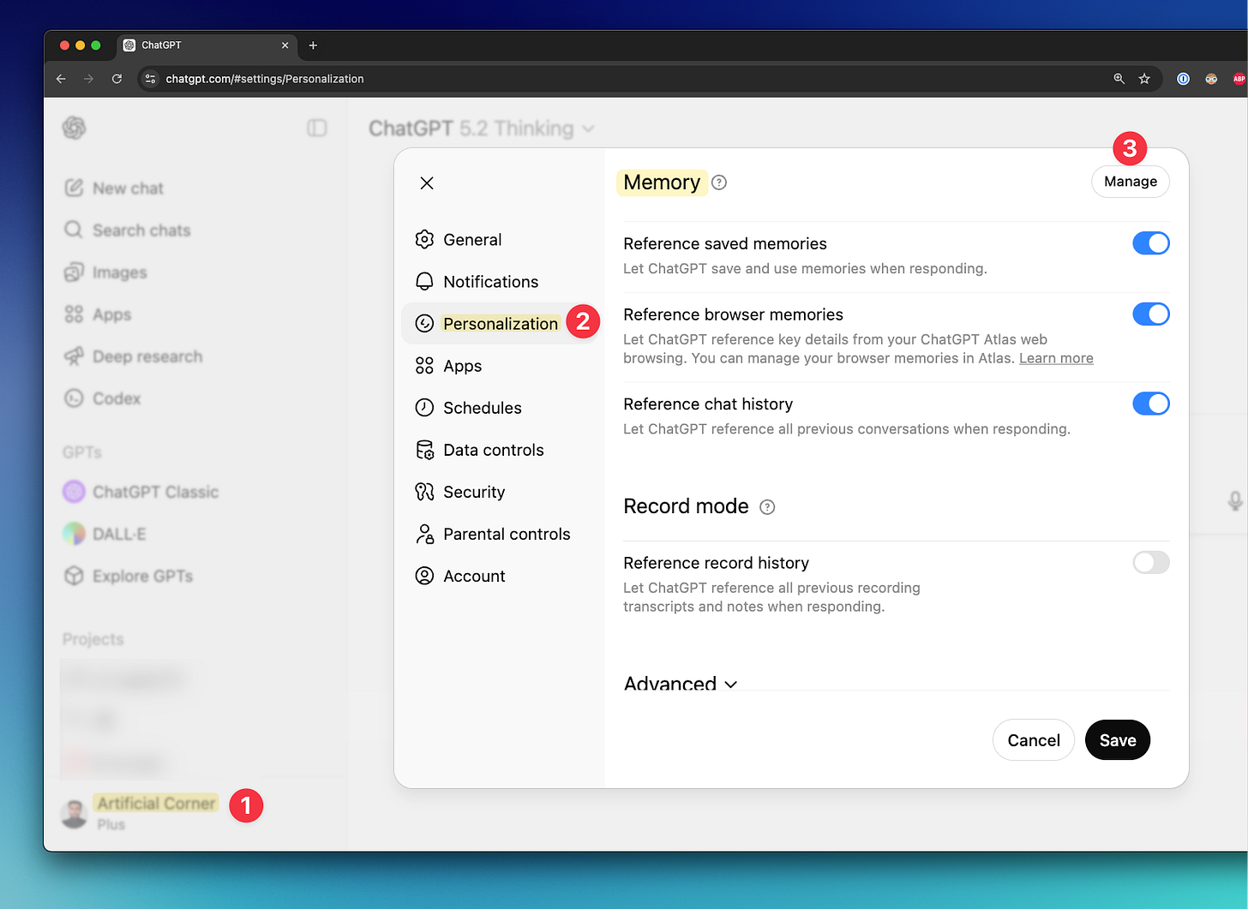This screenshot has height=909, width=1248.
Task: Start a New chat
Action: 114,188
